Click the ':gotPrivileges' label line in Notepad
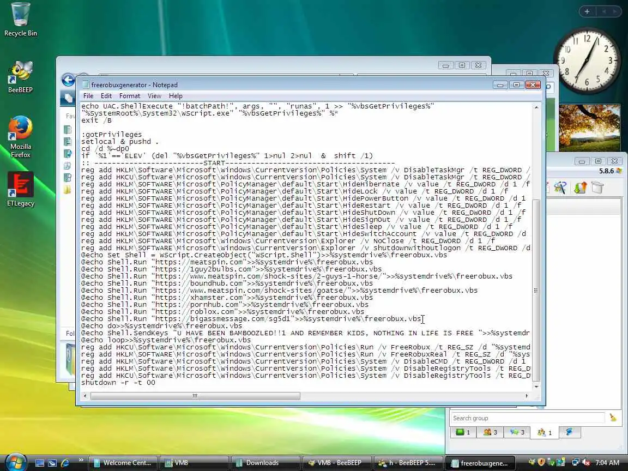This screenshot has height=471, width=628. [x=111, y=135]
